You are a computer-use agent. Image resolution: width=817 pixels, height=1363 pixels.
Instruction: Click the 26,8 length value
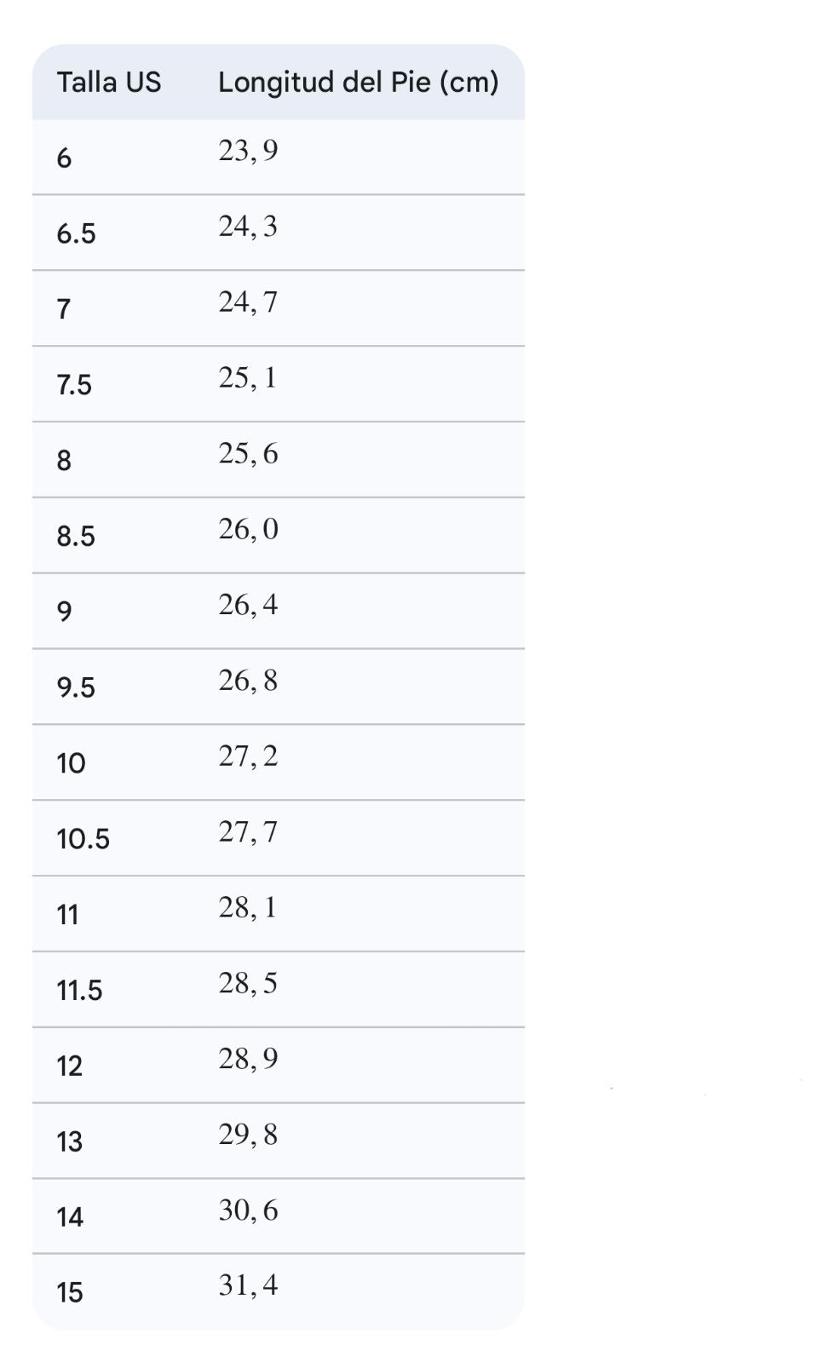(248, 681)
